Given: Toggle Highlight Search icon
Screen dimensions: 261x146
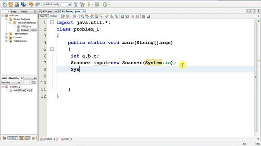Looking at the screenshot, I should point(96,16).
